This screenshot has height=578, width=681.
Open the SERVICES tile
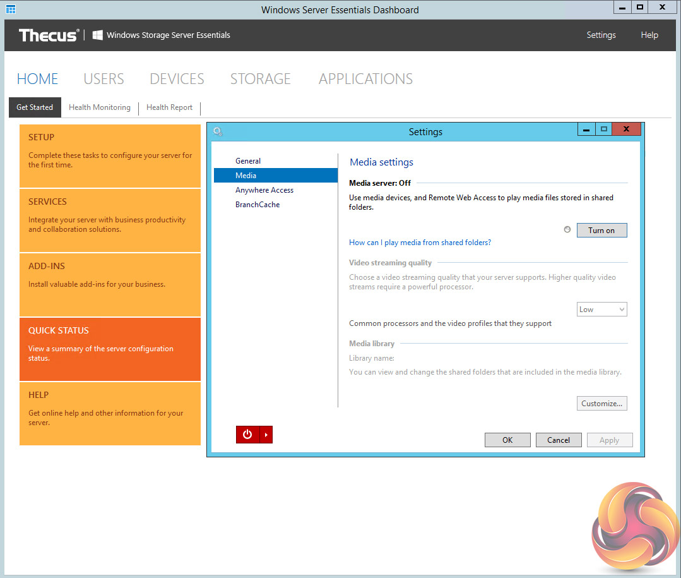tap(110, 220)
